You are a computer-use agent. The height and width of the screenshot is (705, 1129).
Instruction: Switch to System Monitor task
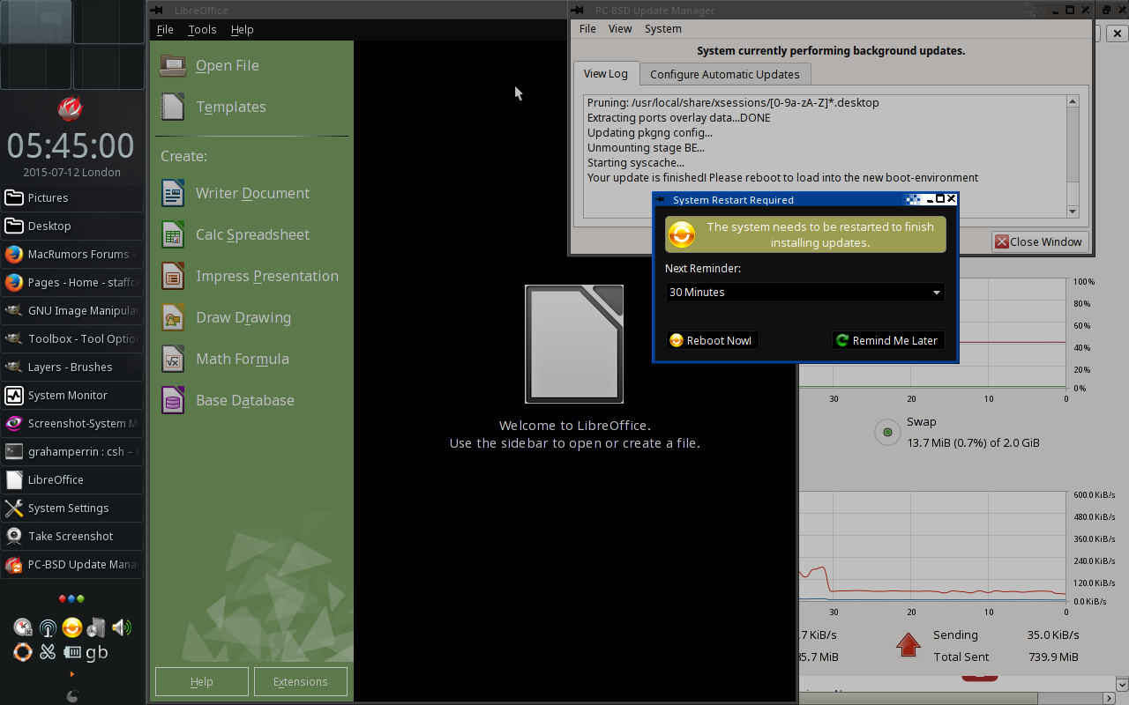click(71, 396)
